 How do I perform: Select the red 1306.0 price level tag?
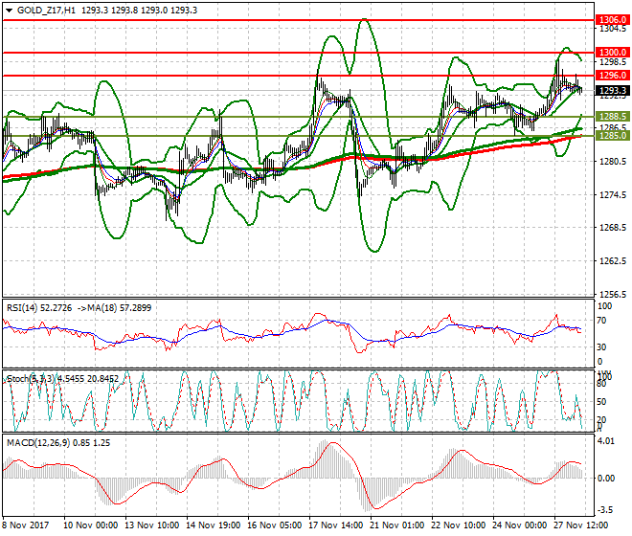click(x=611, y=19)
